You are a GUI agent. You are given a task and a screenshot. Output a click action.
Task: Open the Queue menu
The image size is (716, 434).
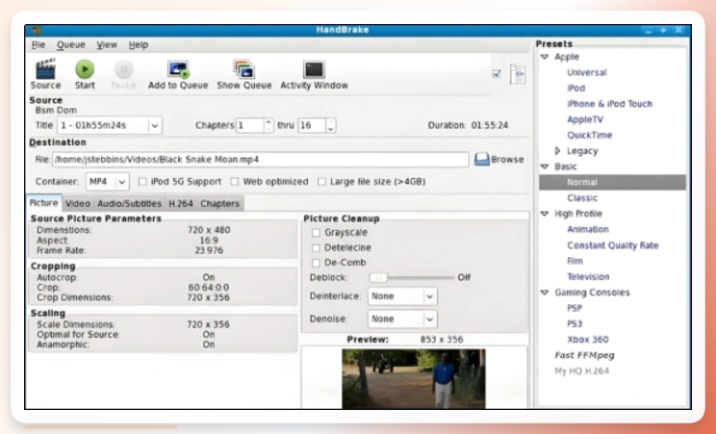click(71, 45)
